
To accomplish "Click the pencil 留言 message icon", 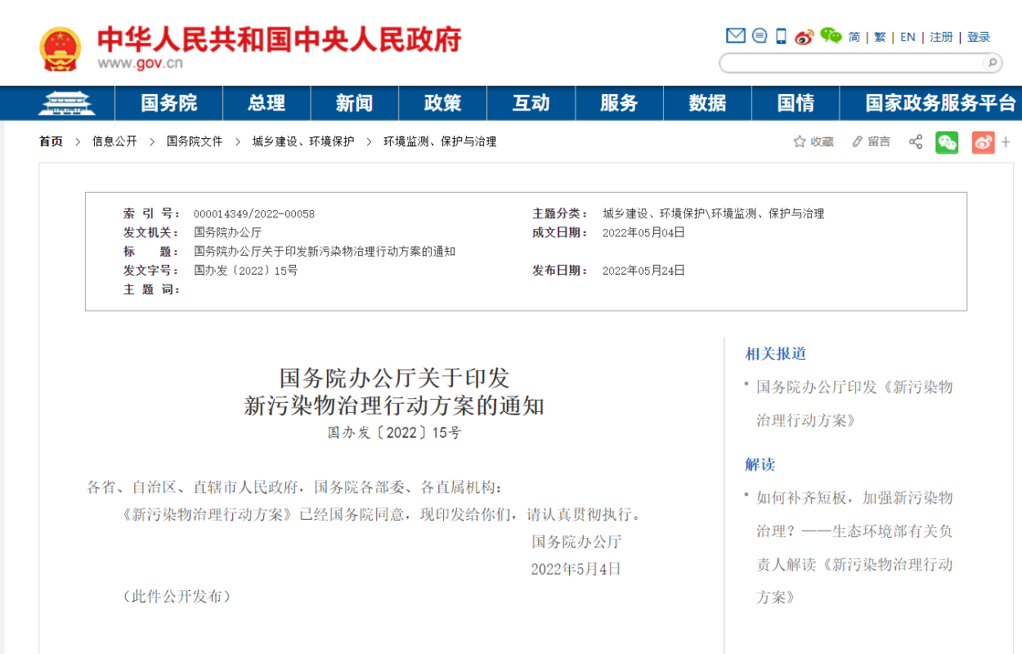I will point(857,141).
